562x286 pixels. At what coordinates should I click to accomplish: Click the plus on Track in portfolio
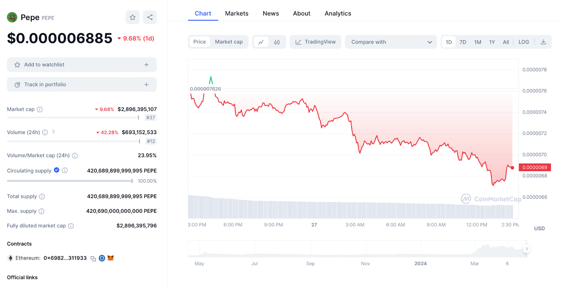click(146, 84)
